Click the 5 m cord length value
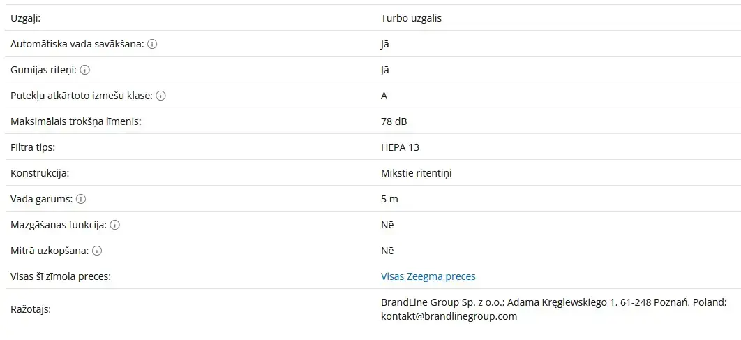 [389, 199]
